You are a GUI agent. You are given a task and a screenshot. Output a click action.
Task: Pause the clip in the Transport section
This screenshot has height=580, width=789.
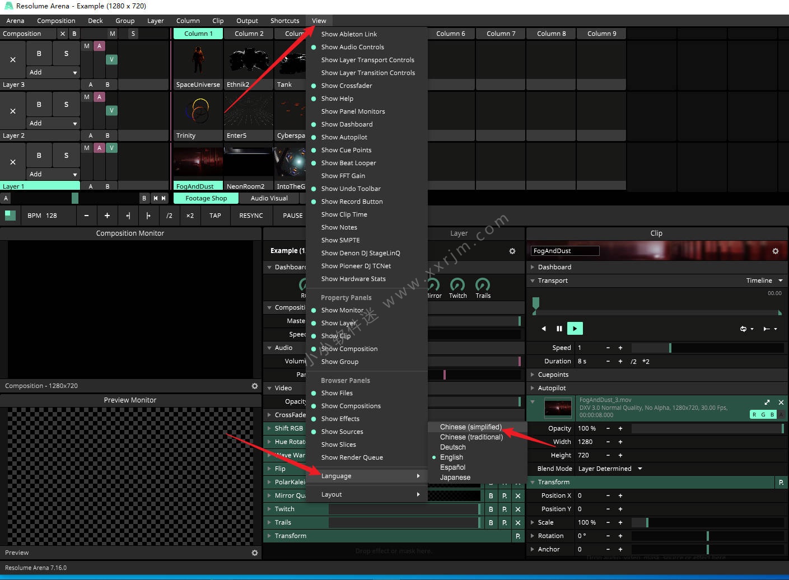pyautogui.click(x=559, y=329)
